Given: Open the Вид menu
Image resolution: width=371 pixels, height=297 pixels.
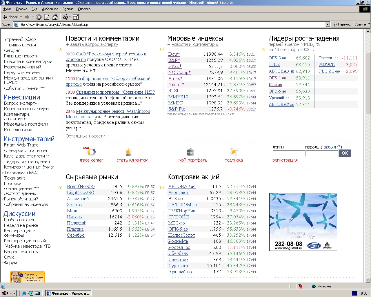Looking at the screenshot, I should click(34, 9).
